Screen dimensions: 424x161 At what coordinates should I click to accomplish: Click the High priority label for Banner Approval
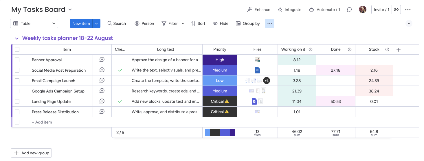click(x=220, y=60)
